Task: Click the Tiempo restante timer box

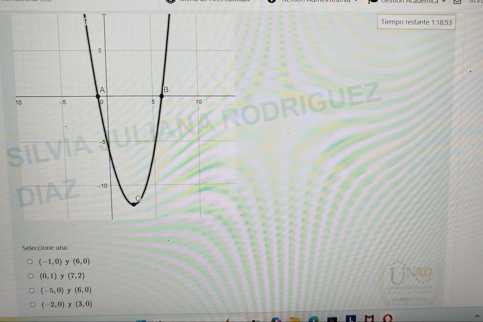Action: pos(416,22)
